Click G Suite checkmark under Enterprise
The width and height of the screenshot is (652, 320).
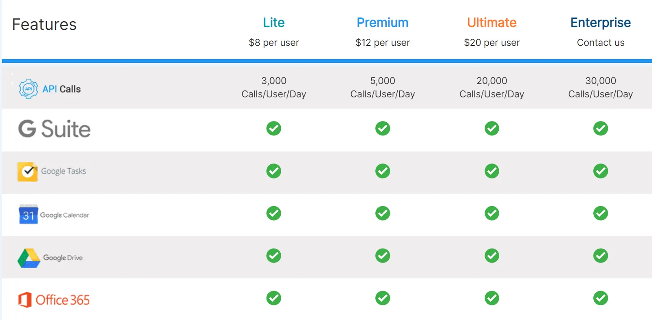click(601, 128)
